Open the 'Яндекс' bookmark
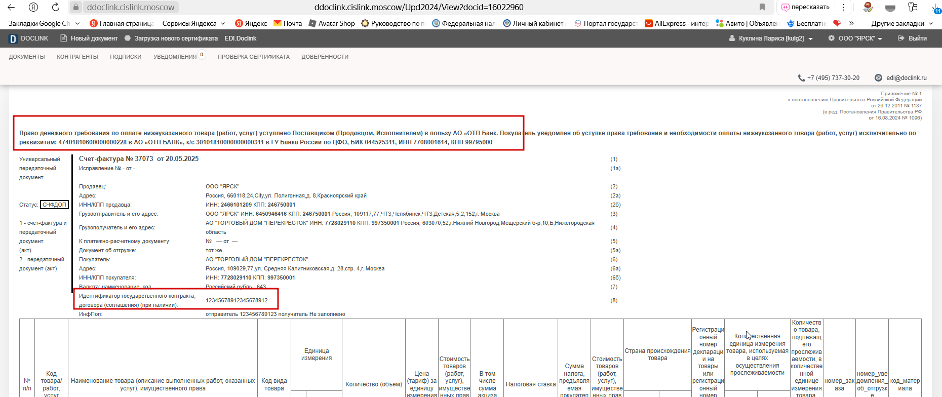 251,23
